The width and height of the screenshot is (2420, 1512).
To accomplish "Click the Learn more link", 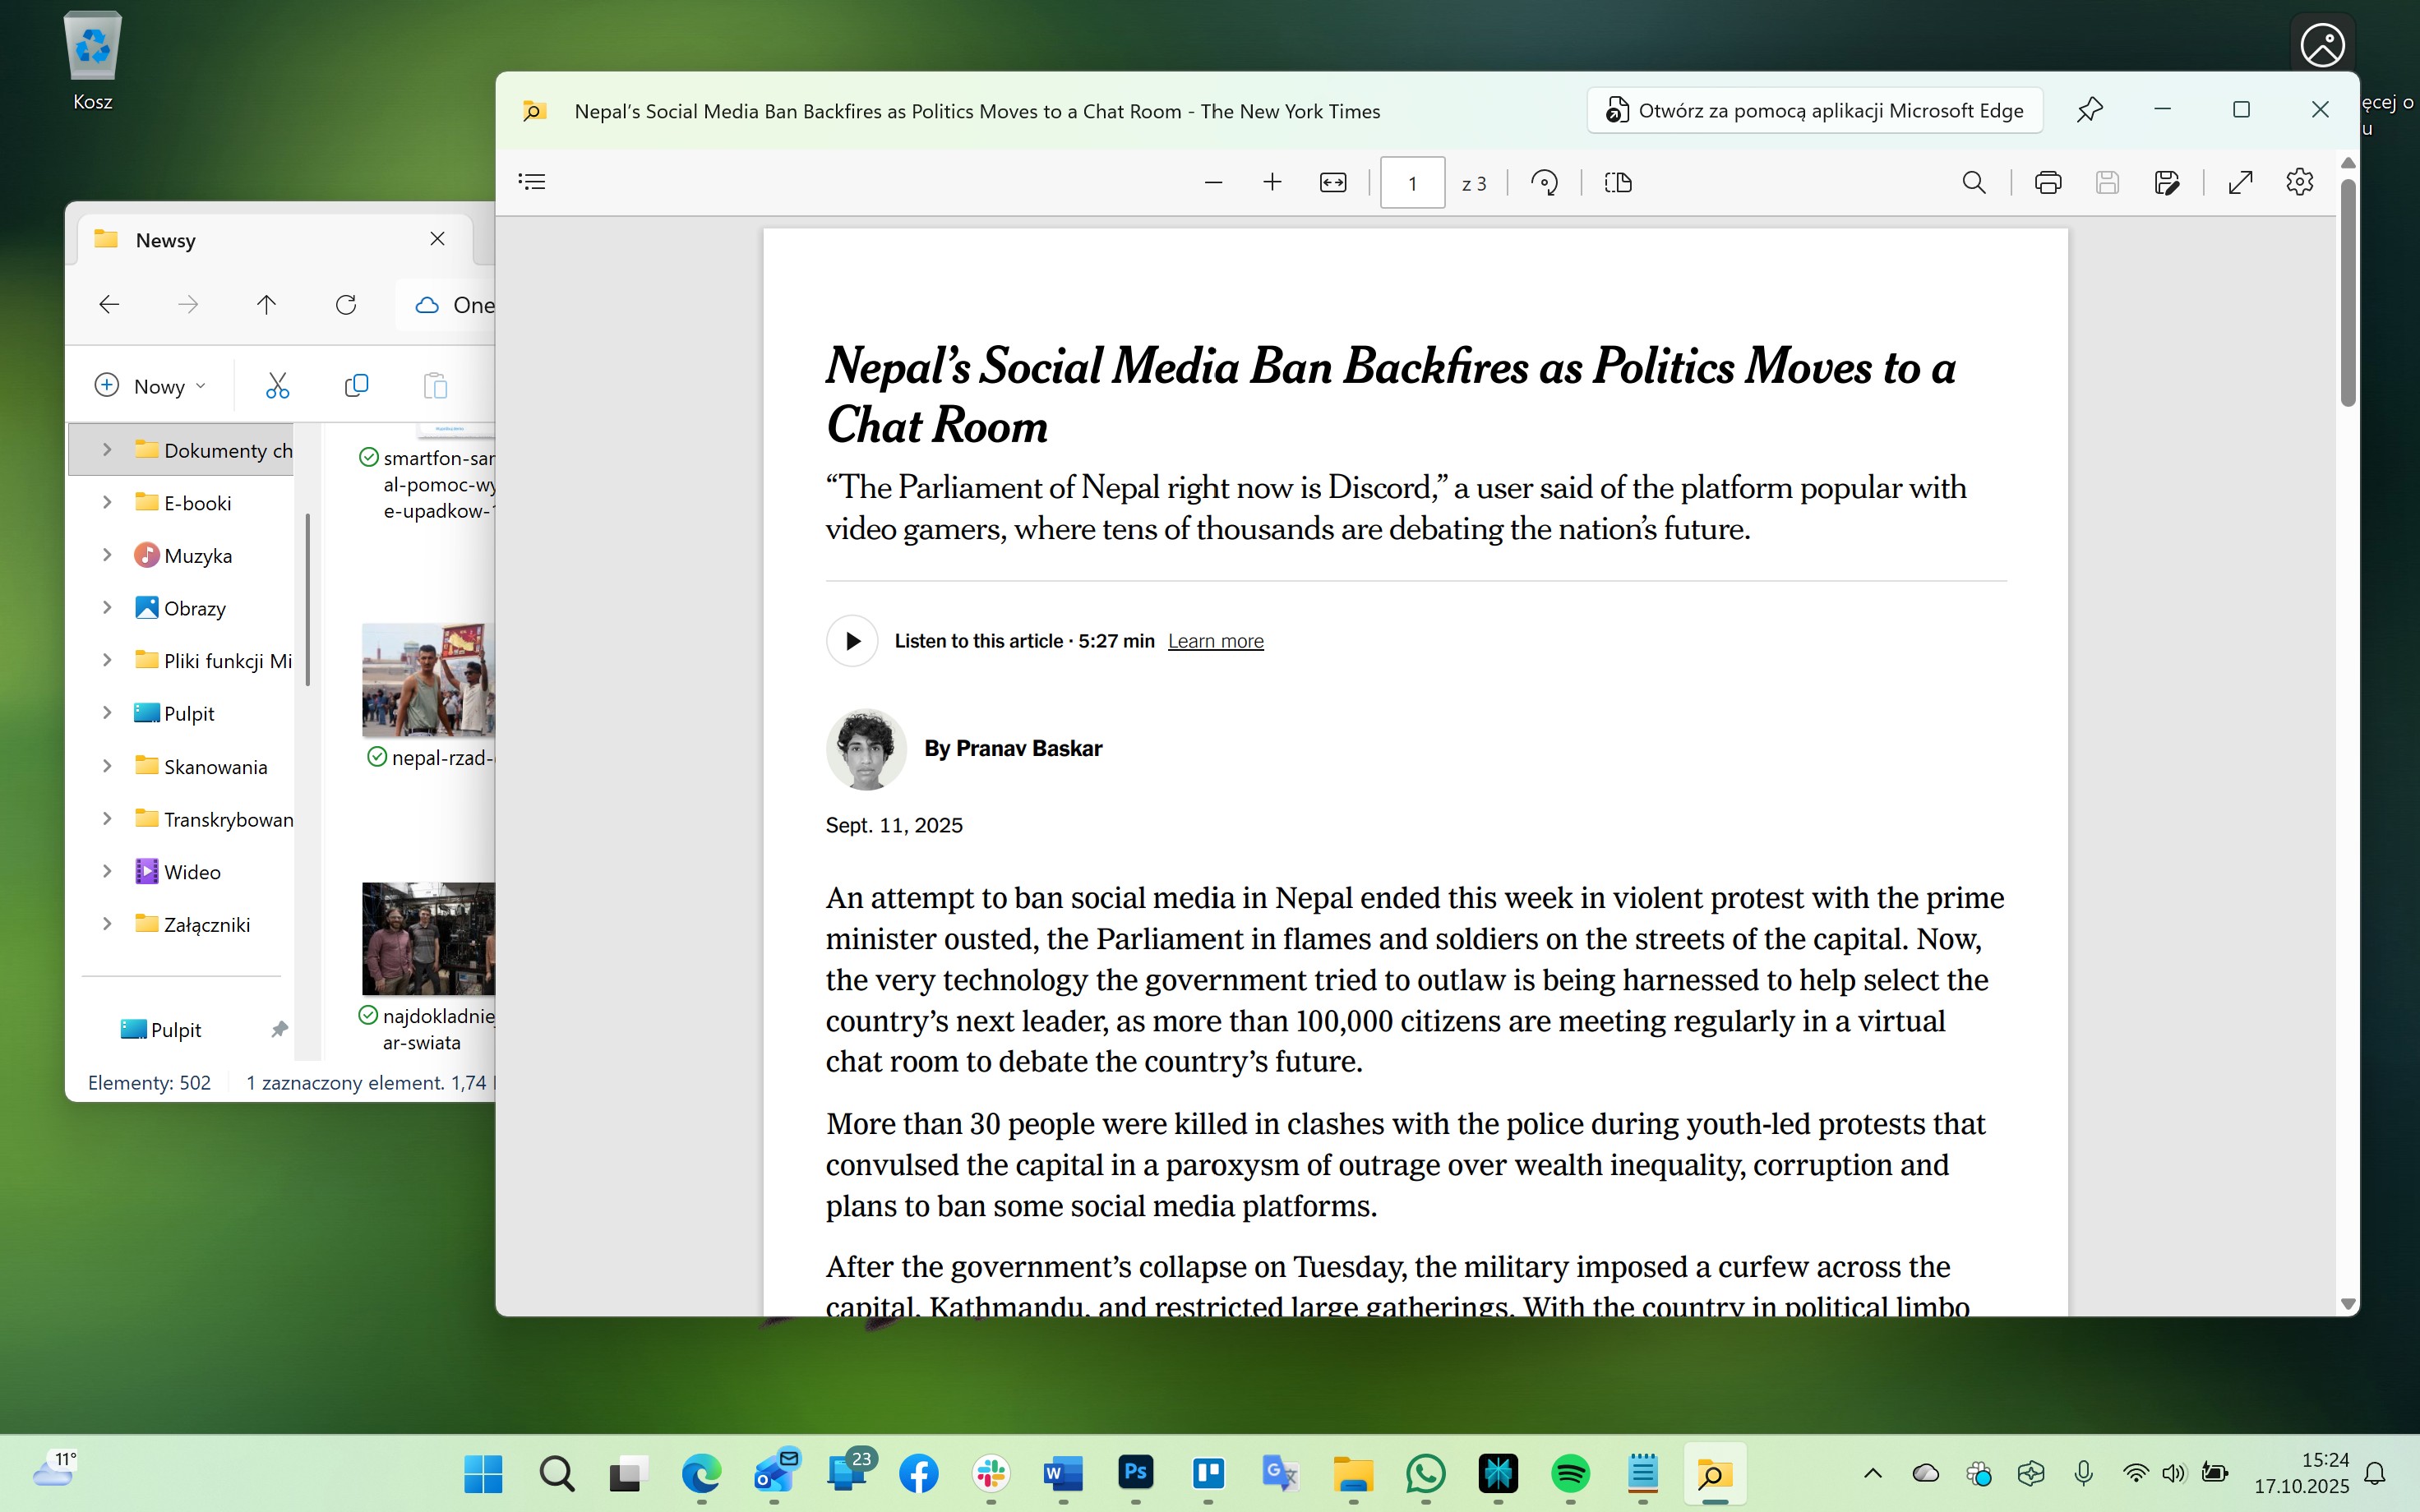I will (x=1215, y=641).
